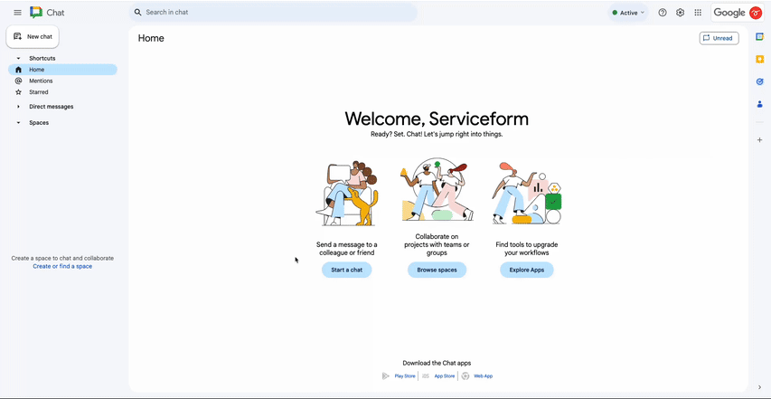Viewport: 771px width, 399px height.
Task: Click the Web App icon
Action: (x=465, y=375)
